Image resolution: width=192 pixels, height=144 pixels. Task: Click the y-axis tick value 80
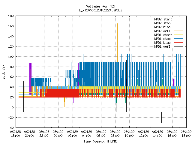coord(12,67)
